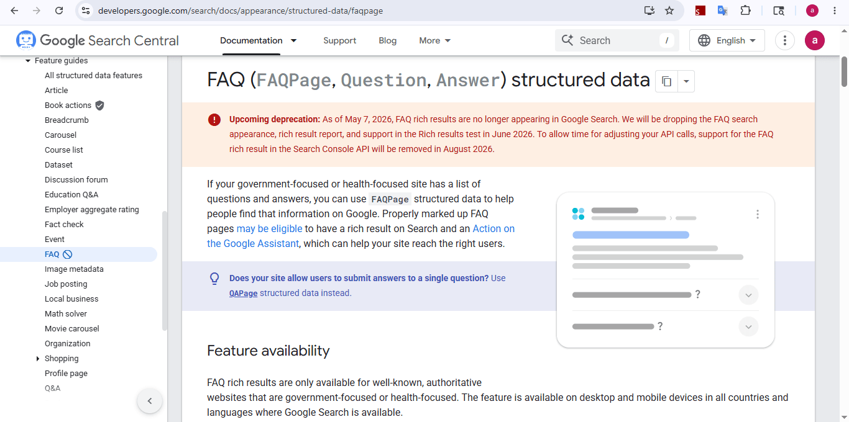Viewport: 849px width, 422px height.
Task: Click the verified badge beside Book actions
Action: 99,105
